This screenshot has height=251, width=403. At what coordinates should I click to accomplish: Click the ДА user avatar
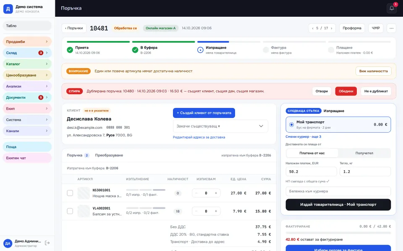(8, 243)
